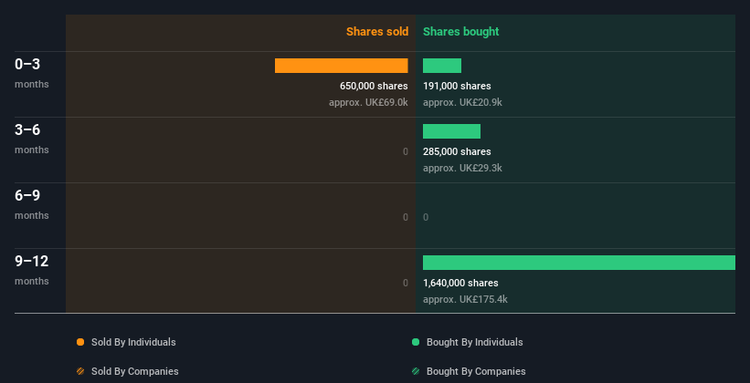750x383 pixels.
Task: Click the approx. UK£175.4k value
Action: click(465, 299)
